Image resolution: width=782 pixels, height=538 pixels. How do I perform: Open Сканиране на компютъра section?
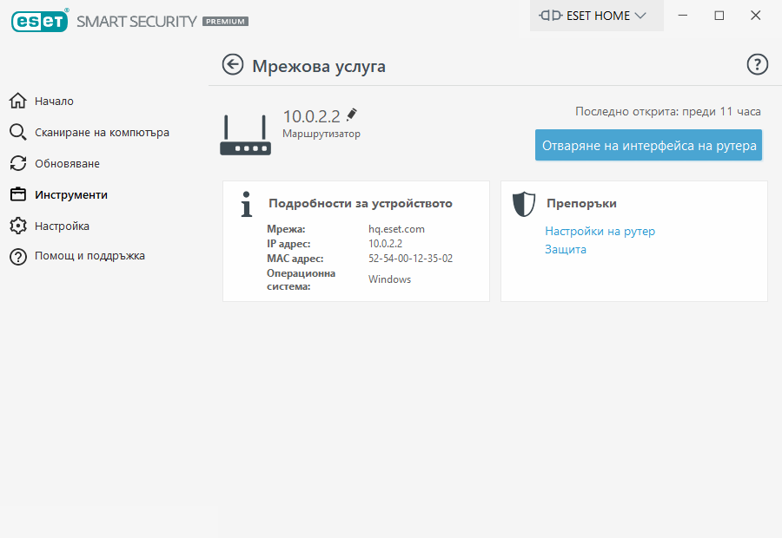[102, 133]
